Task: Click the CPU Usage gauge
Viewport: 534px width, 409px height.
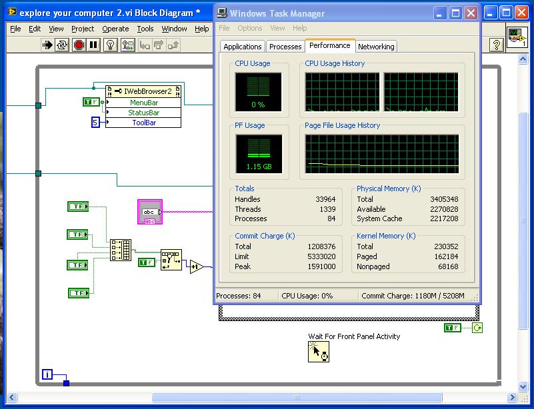Action: [x=259, y=91]
